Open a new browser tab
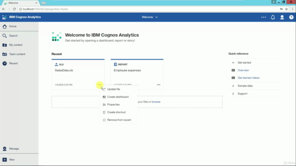The height and width of the screenshot is (166, 296). tap(43, 3)
